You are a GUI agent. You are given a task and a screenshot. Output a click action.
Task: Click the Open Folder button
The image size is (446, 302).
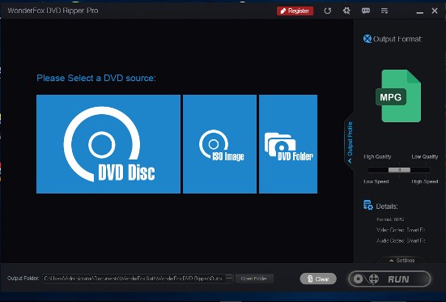(254, 279)
